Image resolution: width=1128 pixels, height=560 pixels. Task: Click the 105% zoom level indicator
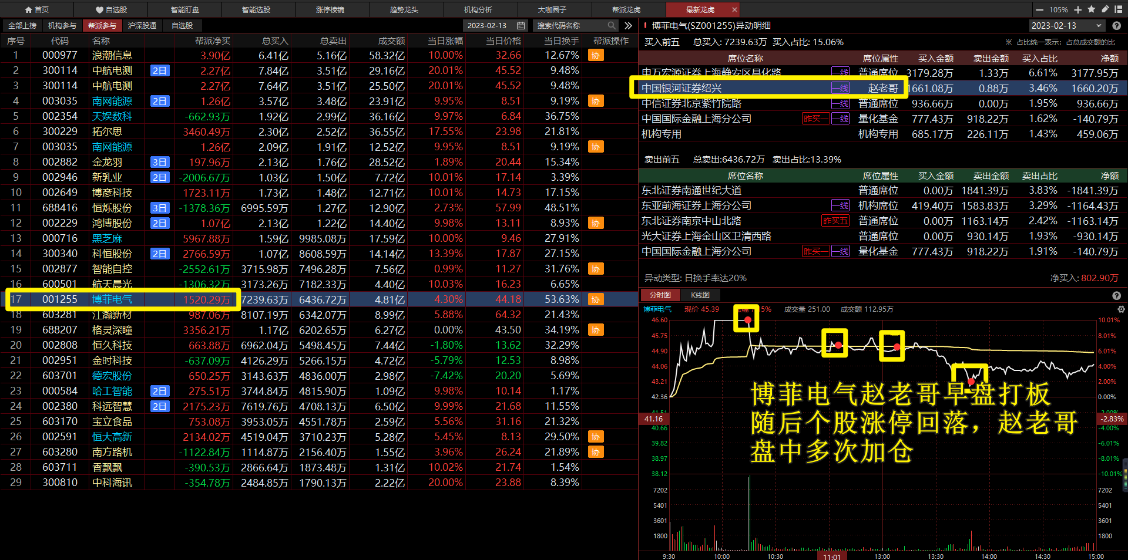pyautogui.click(x=1059, y=10)
